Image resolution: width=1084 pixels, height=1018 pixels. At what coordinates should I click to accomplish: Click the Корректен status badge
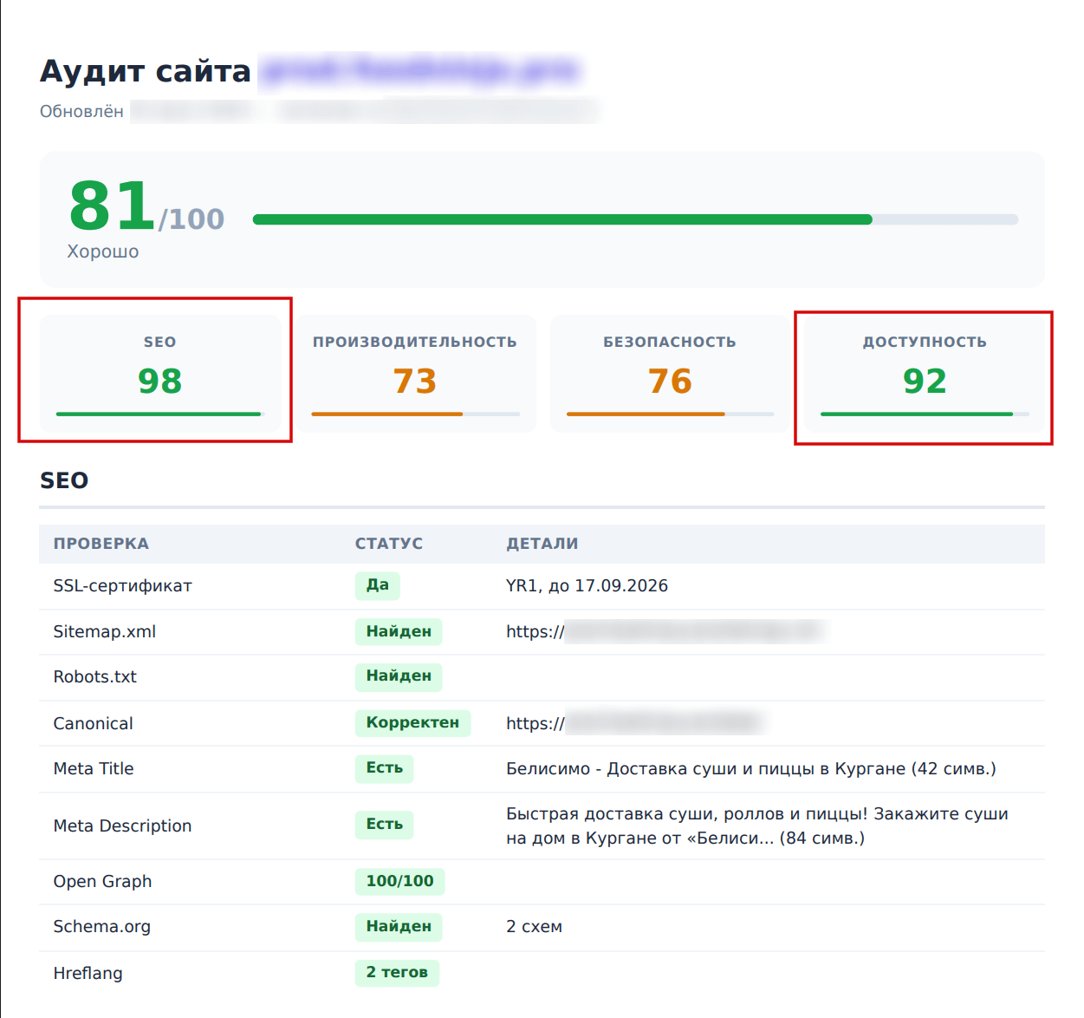(412, 723)
